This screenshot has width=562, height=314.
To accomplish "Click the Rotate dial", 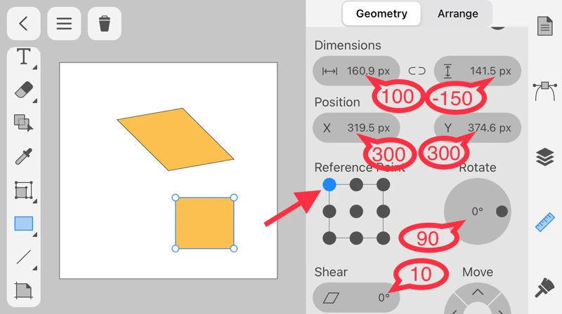I will (477, 211).
